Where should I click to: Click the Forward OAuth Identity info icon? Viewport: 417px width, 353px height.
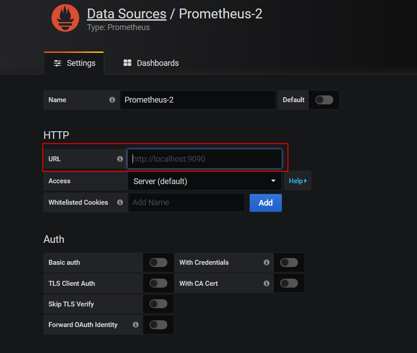tap(136, 325)
